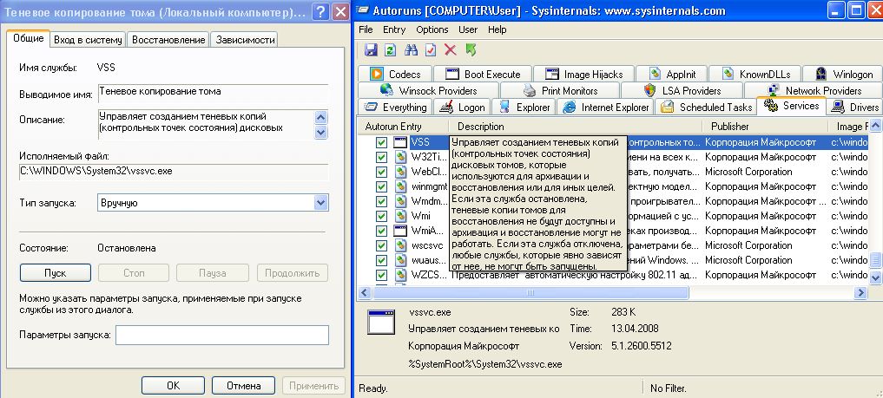This screenshot has height=398, width=883.
Task: Uncheck the WmiA autorun entry
Action: (381, 231)
